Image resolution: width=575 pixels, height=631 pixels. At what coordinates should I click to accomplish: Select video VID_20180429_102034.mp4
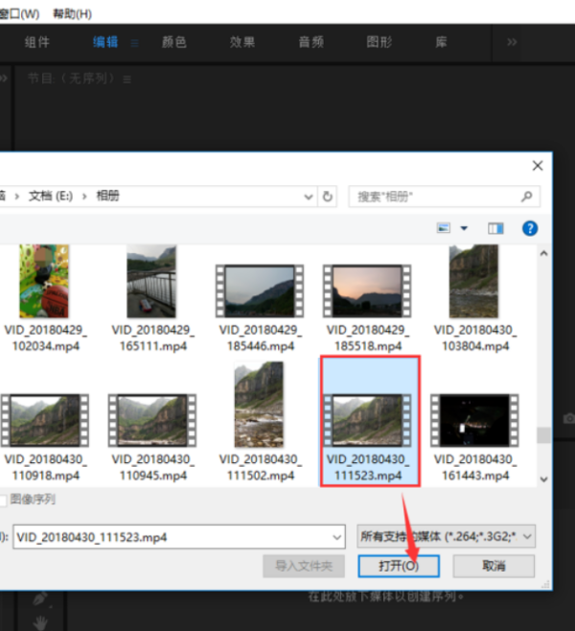[x=45, y=298]
